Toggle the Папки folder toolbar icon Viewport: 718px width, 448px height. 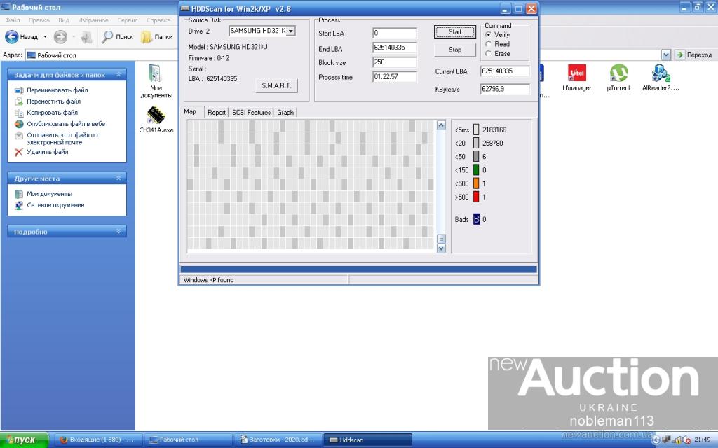[146, 36]
